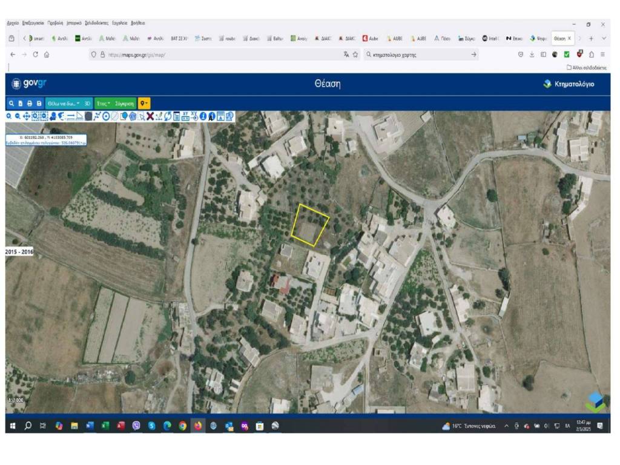
Task: Click the browser search field
Action: (418, 54)
